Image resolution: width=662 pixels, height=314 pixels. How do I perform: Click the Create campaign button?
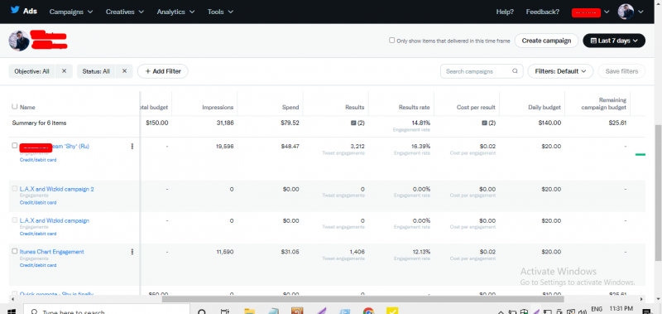pyautogui.click(x=546, y=41)
